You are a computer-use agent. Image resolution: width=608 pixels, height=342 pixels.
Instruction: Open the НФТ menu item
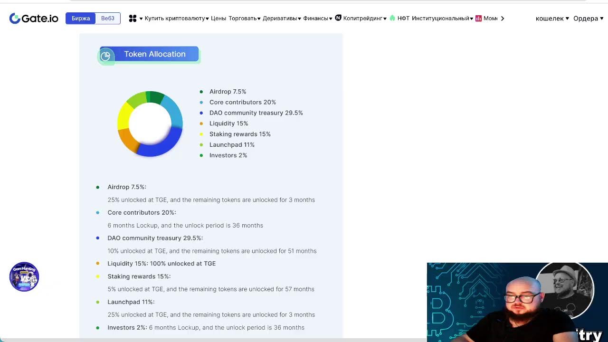[403, 19]
